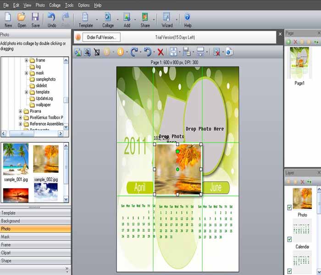Click the Share toolbar icon
Viewport: 321px width, 275px height.
[x=145, y=20]
